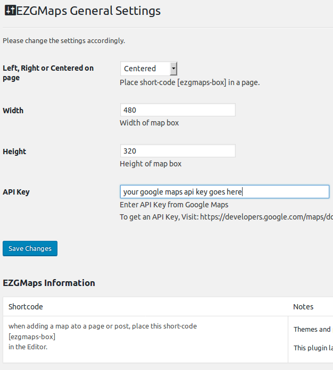The image size is (333, 370).
Task: Select the 'EZGMaps Information' section heading
Action: pyautogui.click(x=49, y=283)
